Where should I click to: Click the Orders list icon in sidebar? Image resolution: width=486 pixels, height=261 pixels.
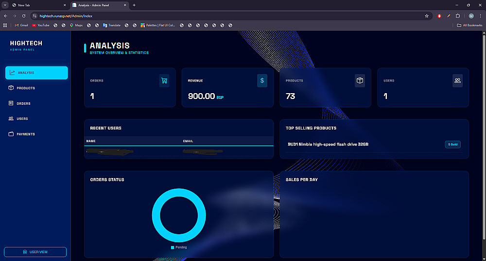click(x=11, y=103)
